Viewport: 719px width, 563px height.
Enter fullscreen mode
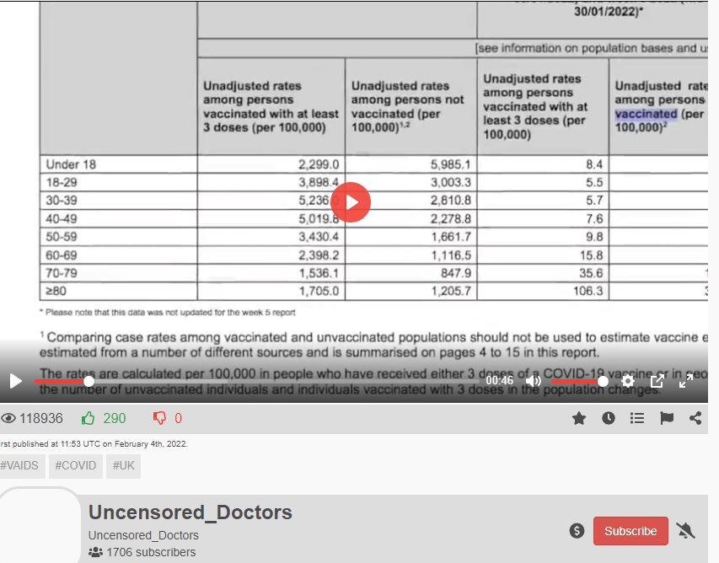(x=686, y=381)
